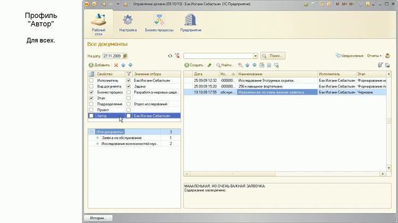Collapse the Все документы tree node
The height and width of the screenshot is (223, 398).
tap(91, 132)
